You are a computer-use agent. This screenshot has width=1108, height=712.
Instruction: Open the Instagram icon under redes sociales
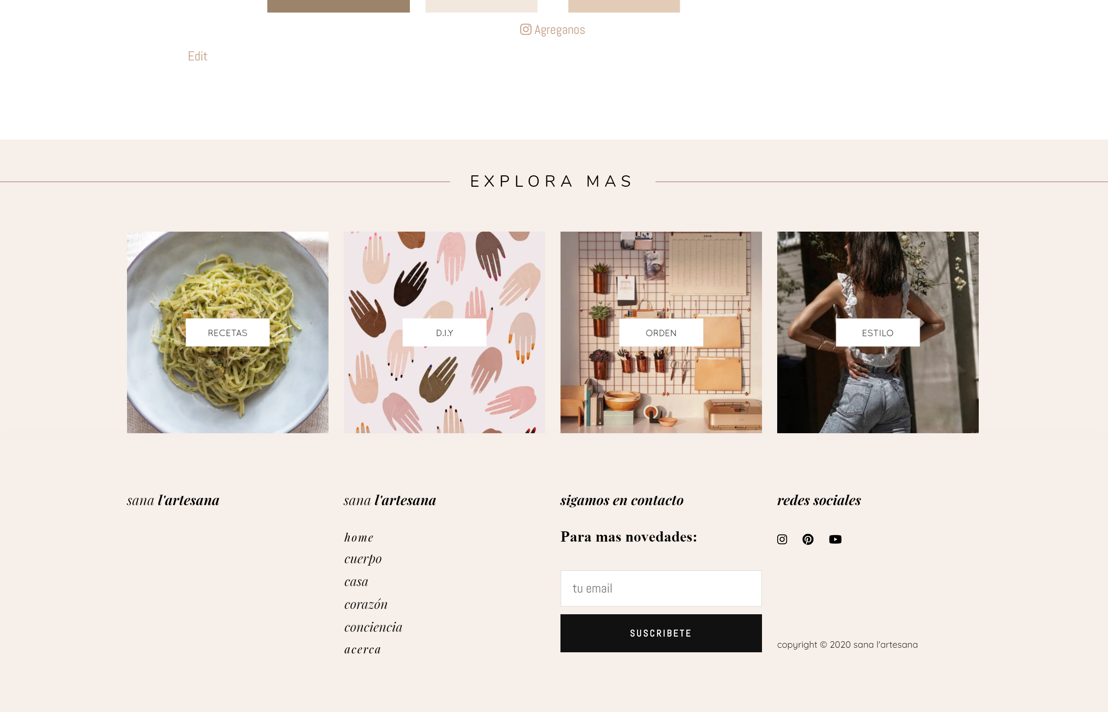[x=782, y=539]
